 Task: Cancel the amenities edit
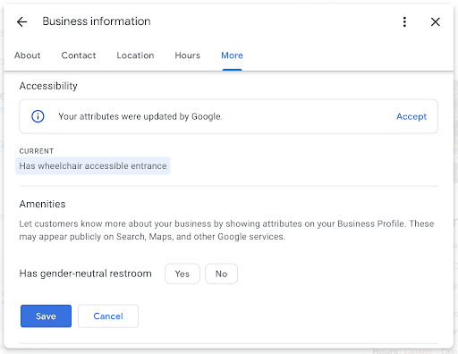click(x=108, y=316)
